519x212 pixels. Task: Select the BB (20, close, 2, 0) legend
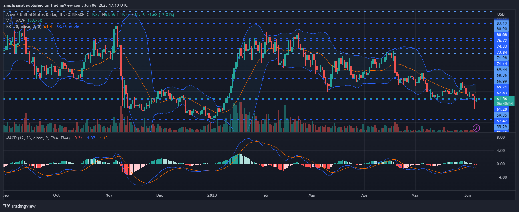[x=24, y=27]
